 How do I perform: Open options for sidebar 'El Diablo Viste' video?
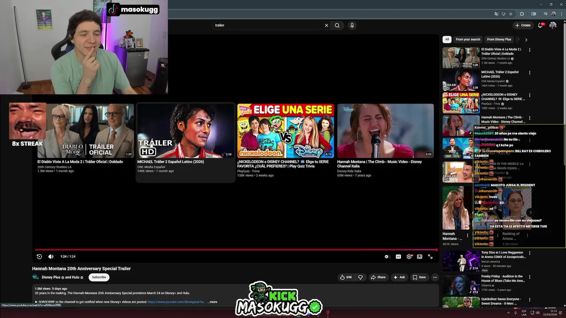[529, 50]
